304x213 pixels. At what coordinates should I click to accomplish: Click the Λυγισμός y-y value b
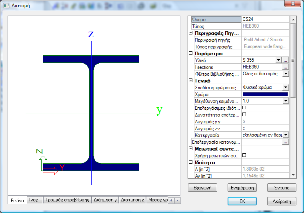coord(265,121)
